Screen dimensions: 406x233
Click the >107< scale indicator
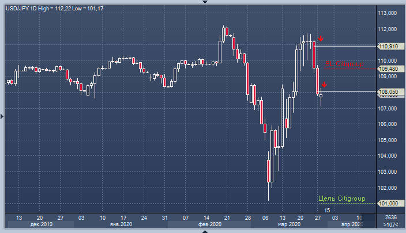click(390, 224)
